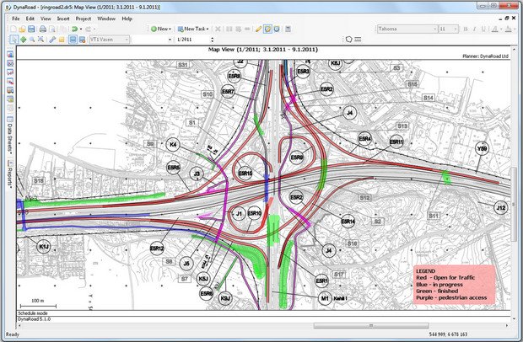Toggle the map display button with orange badge
Screen dimensions: 523x342
coord(82,40)
